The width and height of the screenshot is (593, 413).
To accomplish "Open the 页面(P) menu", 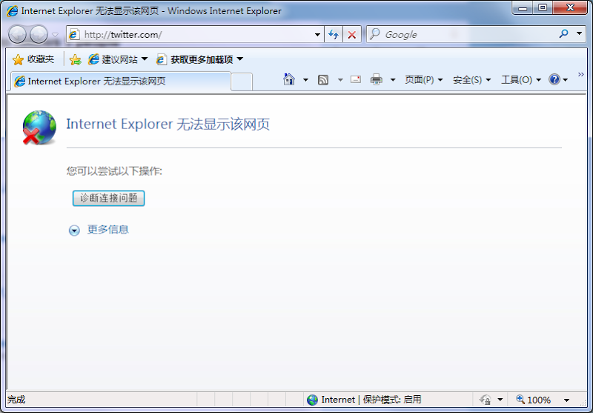I will click(423, 80).
